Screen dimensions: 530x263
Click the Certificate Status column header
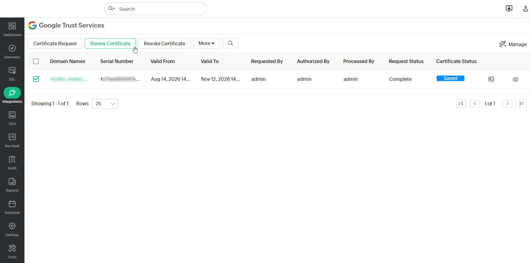click(x=456, y=61)
